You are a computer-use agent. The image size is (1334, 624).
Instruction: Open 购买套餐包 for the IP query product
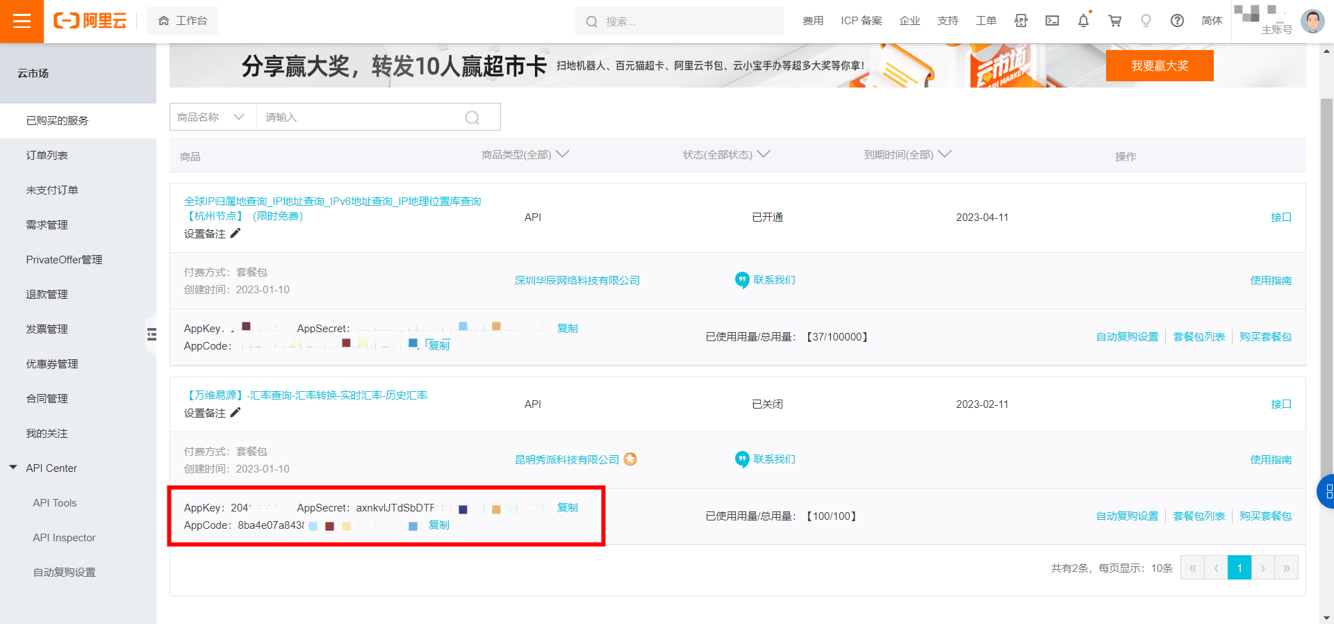1265,337
